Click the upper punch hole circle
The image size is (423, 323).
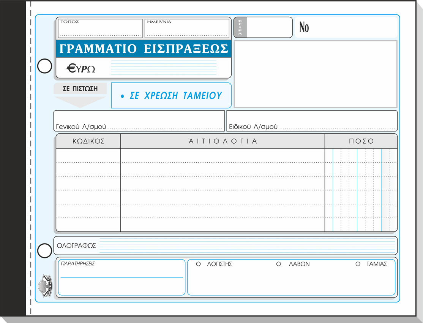(44, 66)
